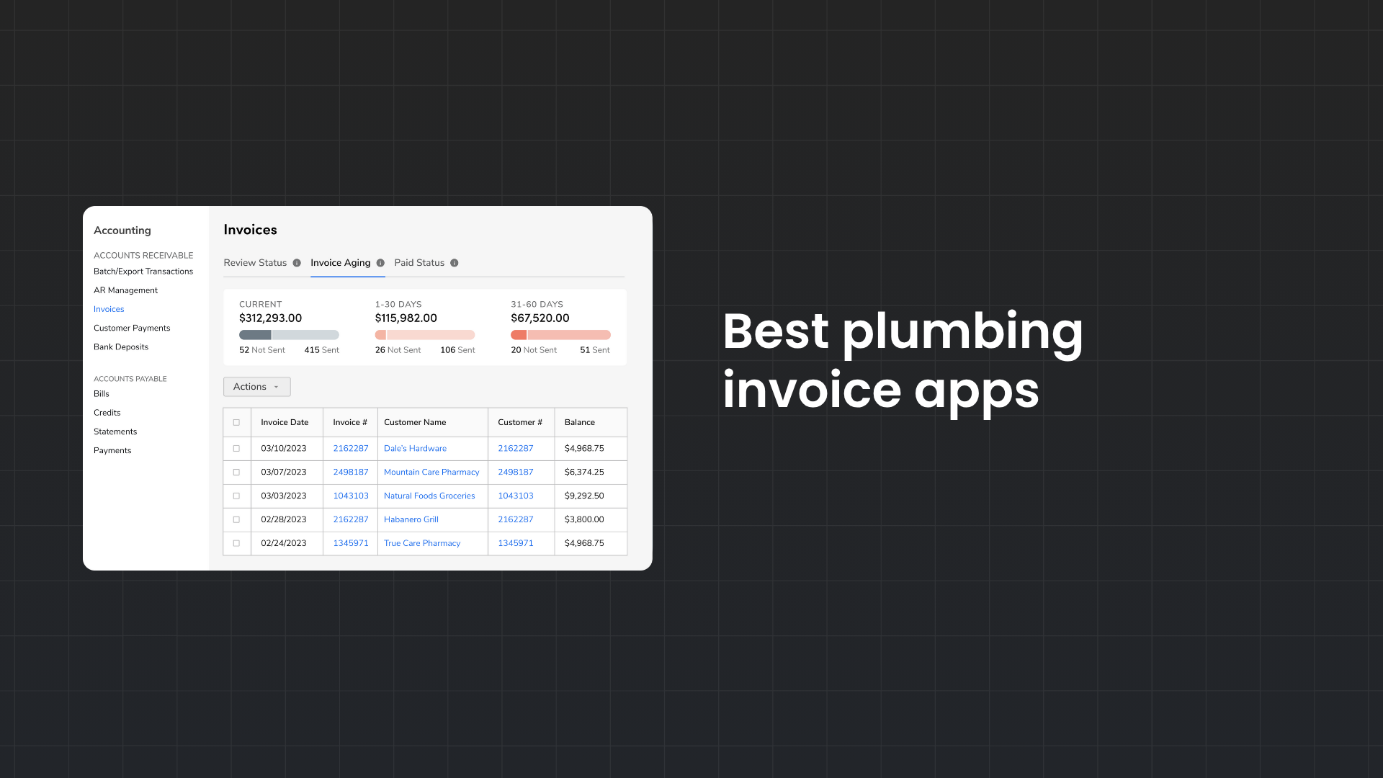
Task: Toggle the select-all checkbox in table header
Action: tap(236, 422)
